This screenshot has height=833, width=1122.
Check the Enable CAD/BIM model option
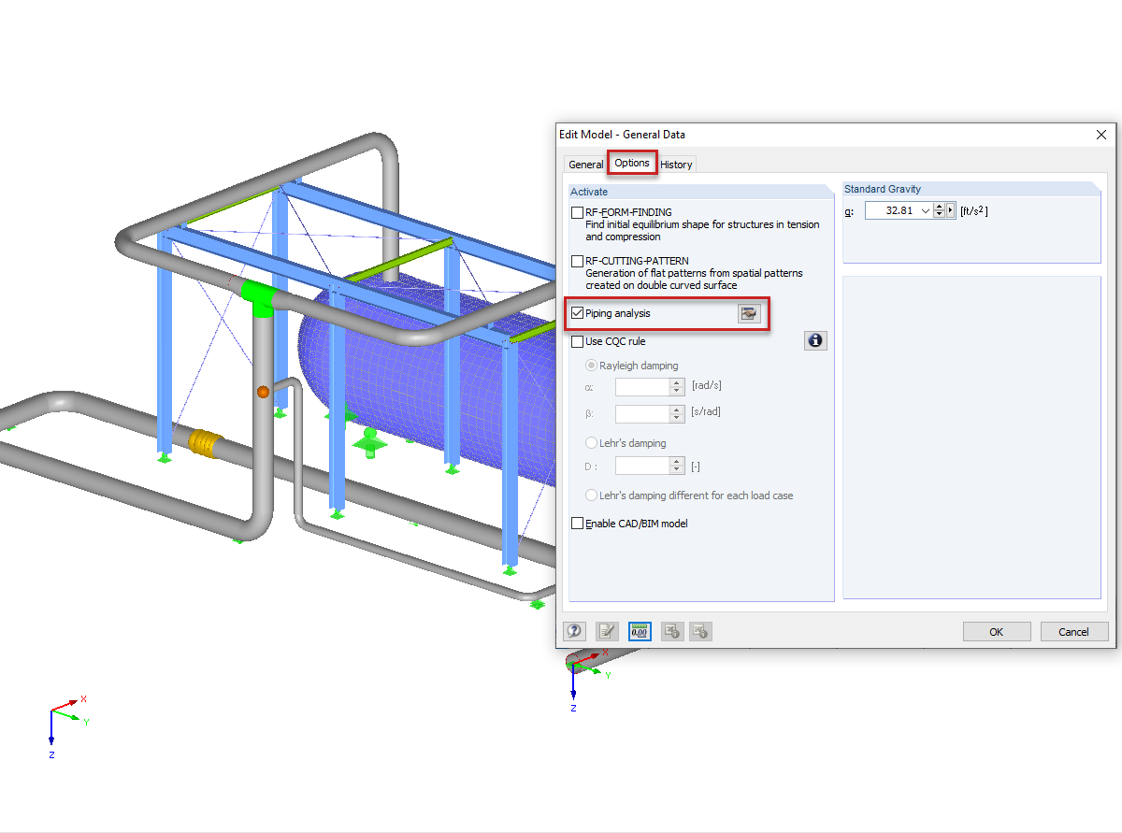[577, 524]
